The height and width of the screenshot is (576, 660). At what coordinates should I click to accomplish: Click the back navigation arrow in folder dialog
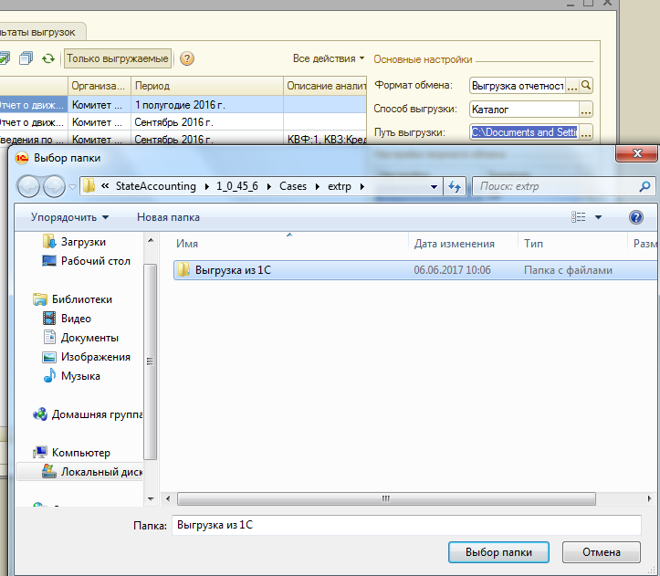pyautogui.click(x=28, y=186)
